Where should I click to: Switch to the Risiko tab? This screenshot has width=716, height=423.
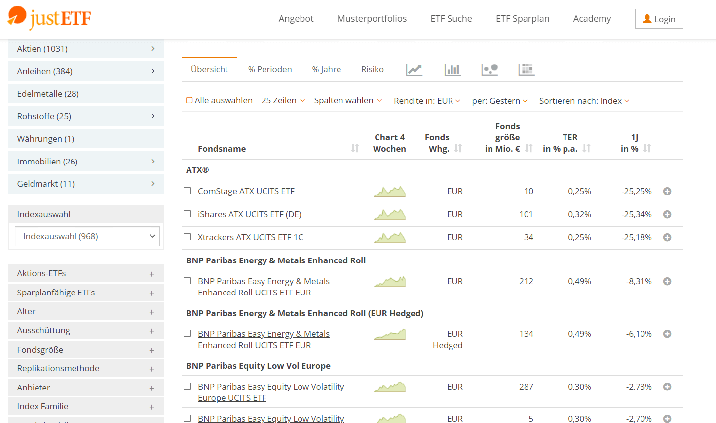click(x=373, y=69)
